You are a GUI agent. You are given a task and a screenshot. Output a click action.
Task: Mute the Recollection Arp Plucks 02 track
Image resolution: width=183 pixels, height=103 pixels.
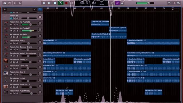(11, 25)
